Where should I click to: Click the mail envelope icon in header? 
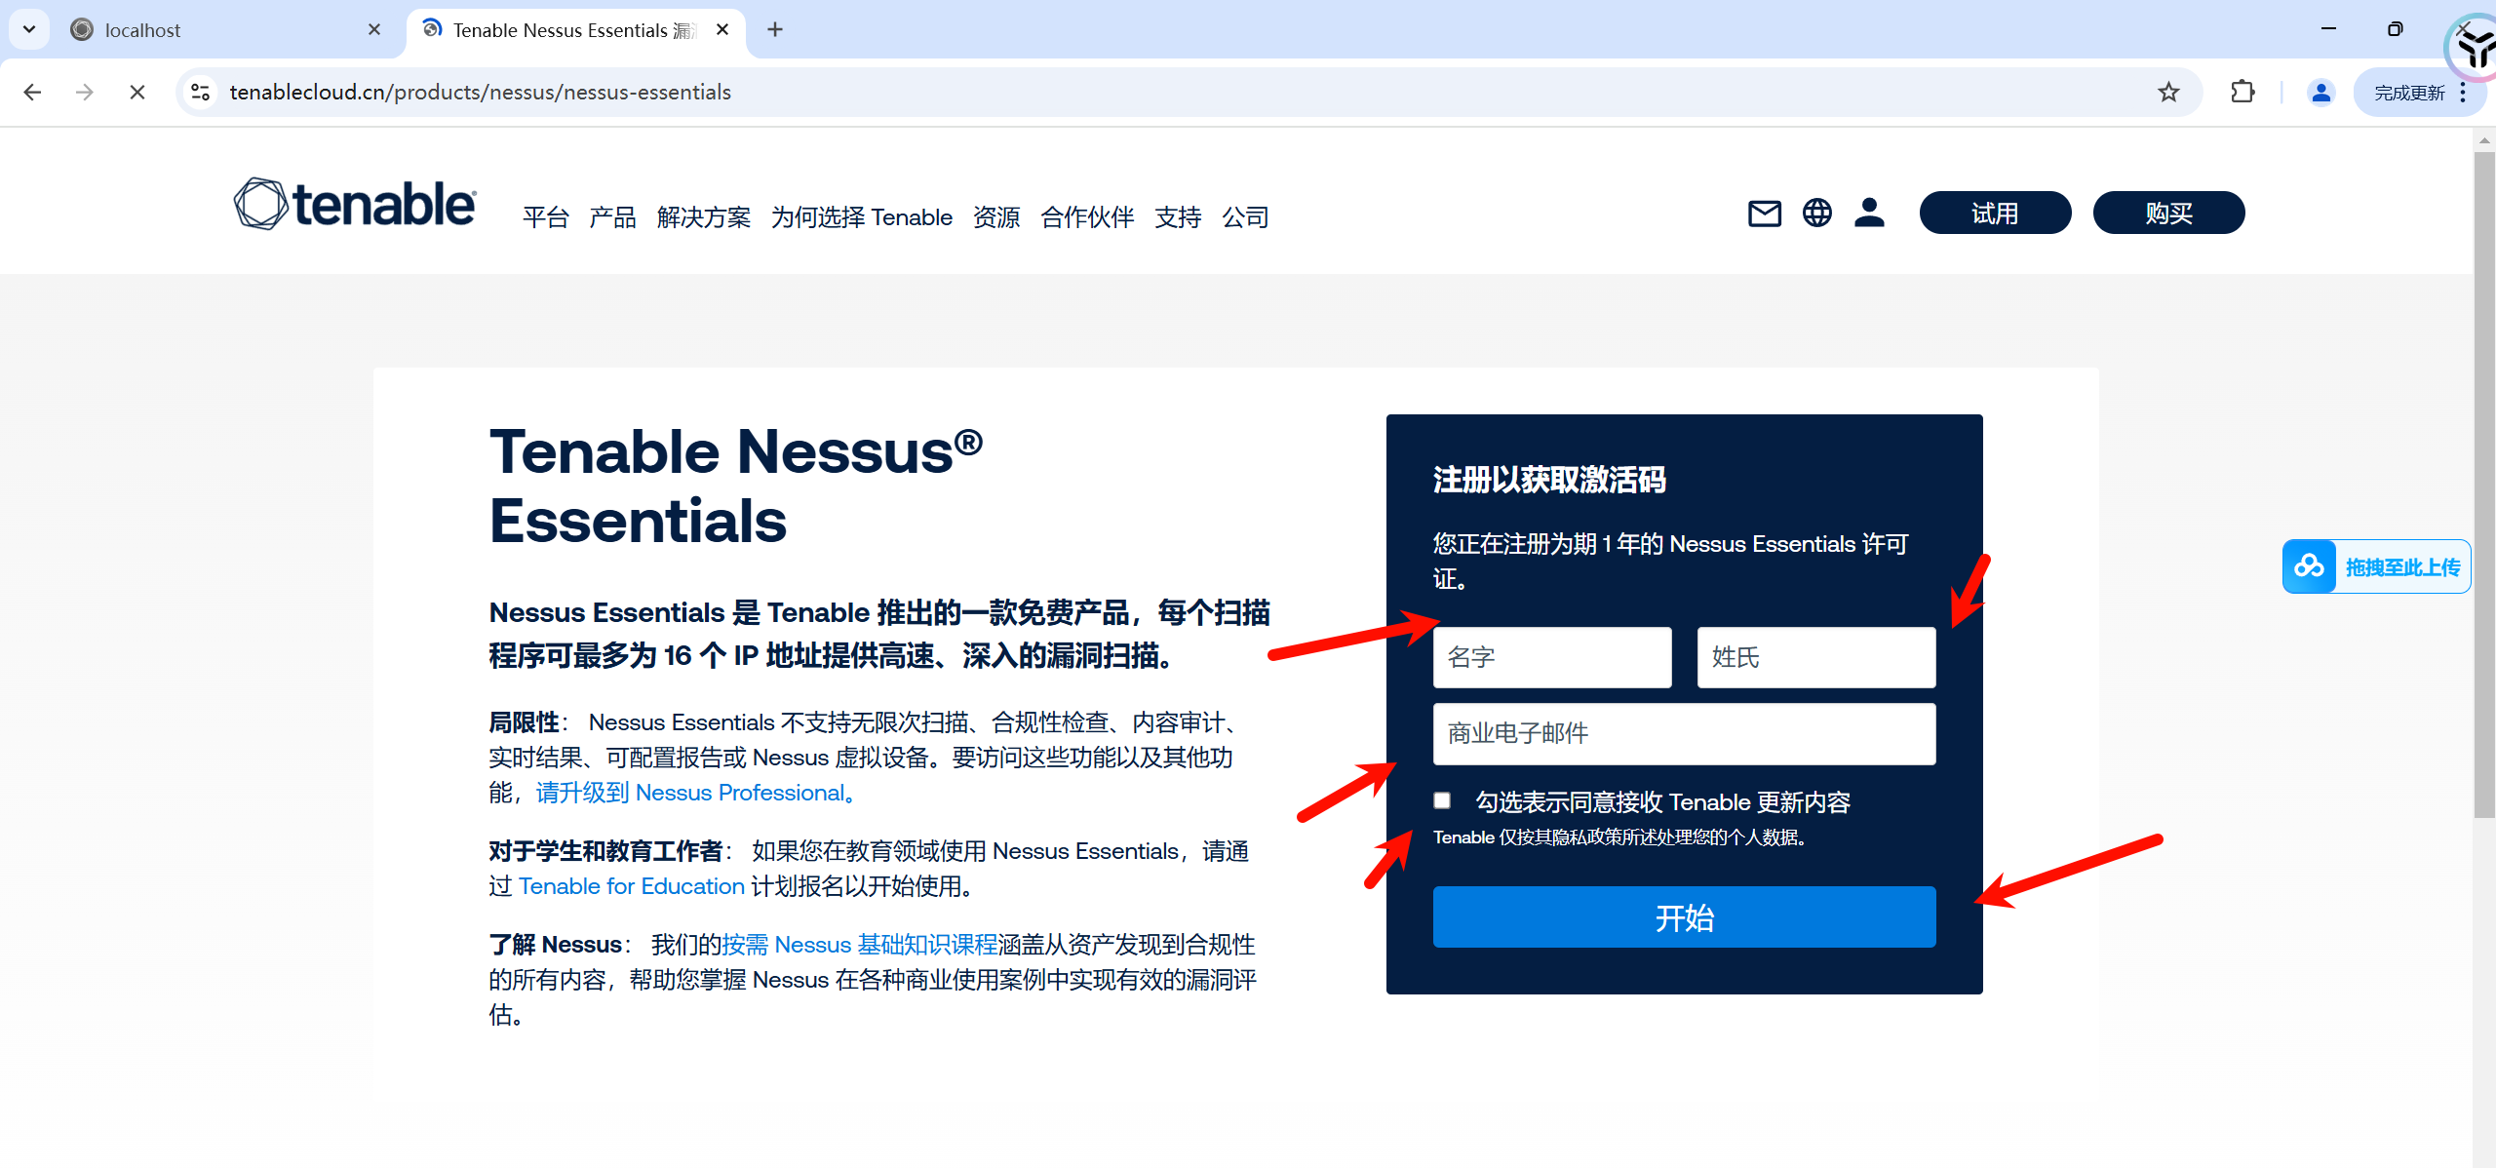(1764, 213)
